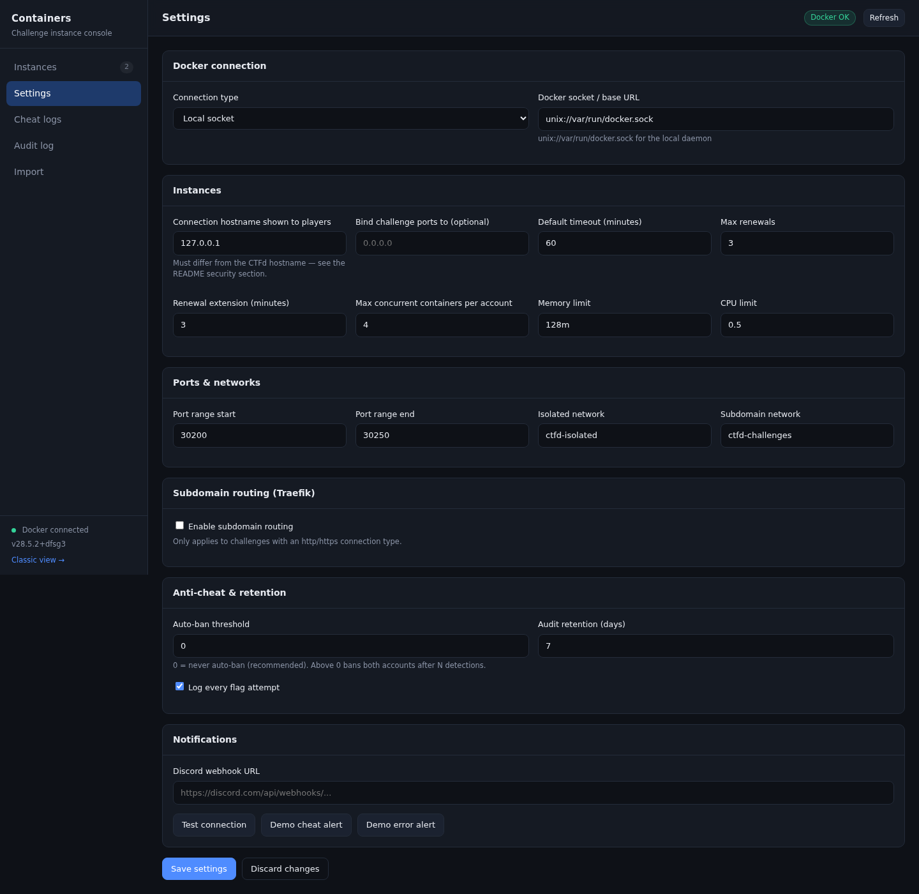Image resolution: width=919 pixels, height=894 pixels.
Task: Go to Cheat logs
Action: 73,119
